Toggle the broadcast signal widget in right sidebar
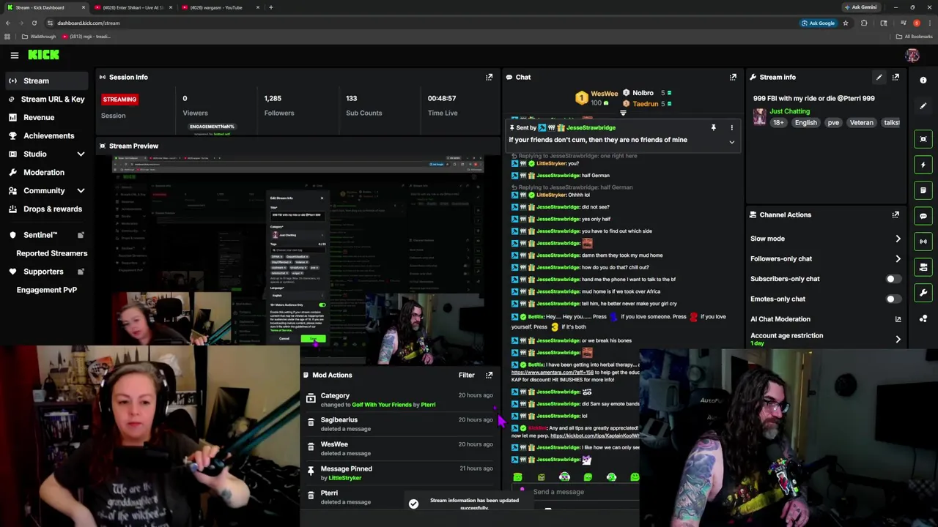Screen dimensions: 938x527 (x=923, y=242)
